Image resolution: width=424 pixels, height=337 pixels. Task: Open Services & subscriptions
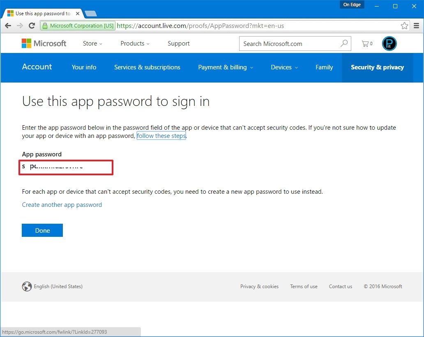pos(147,67)
